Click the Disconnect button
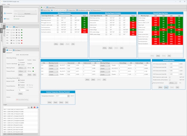 (x=27, y=13)
